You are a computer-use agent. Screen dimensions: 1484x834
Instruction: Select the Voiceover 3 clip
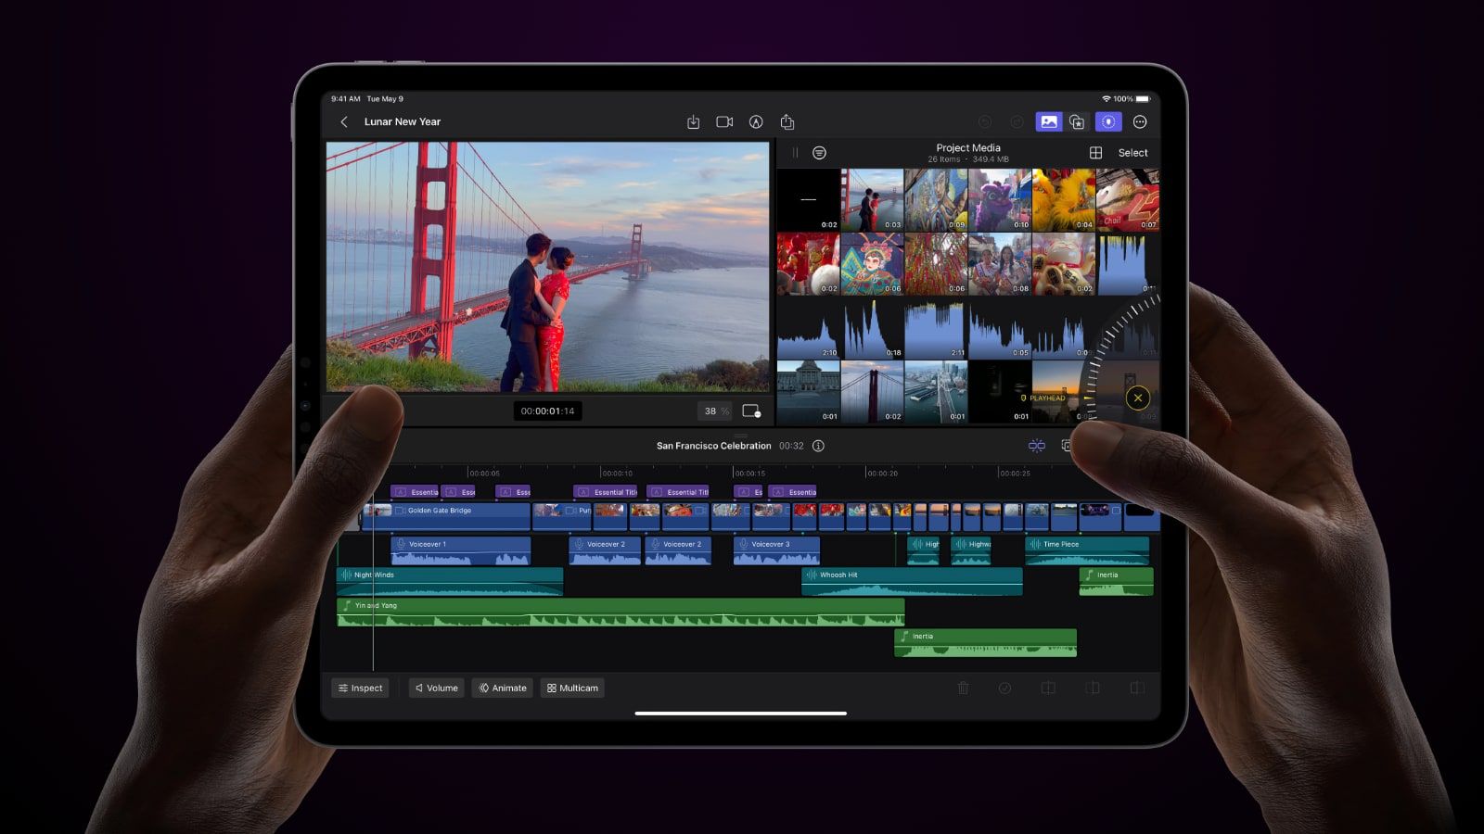[776, 550]
